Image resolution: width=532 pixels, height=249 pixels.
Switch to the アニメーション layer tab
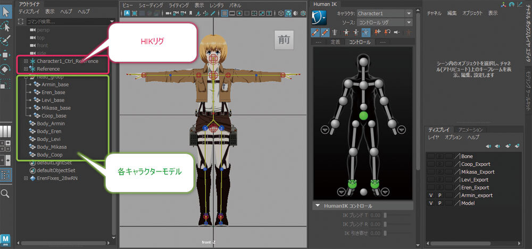[x=470, y=130]
